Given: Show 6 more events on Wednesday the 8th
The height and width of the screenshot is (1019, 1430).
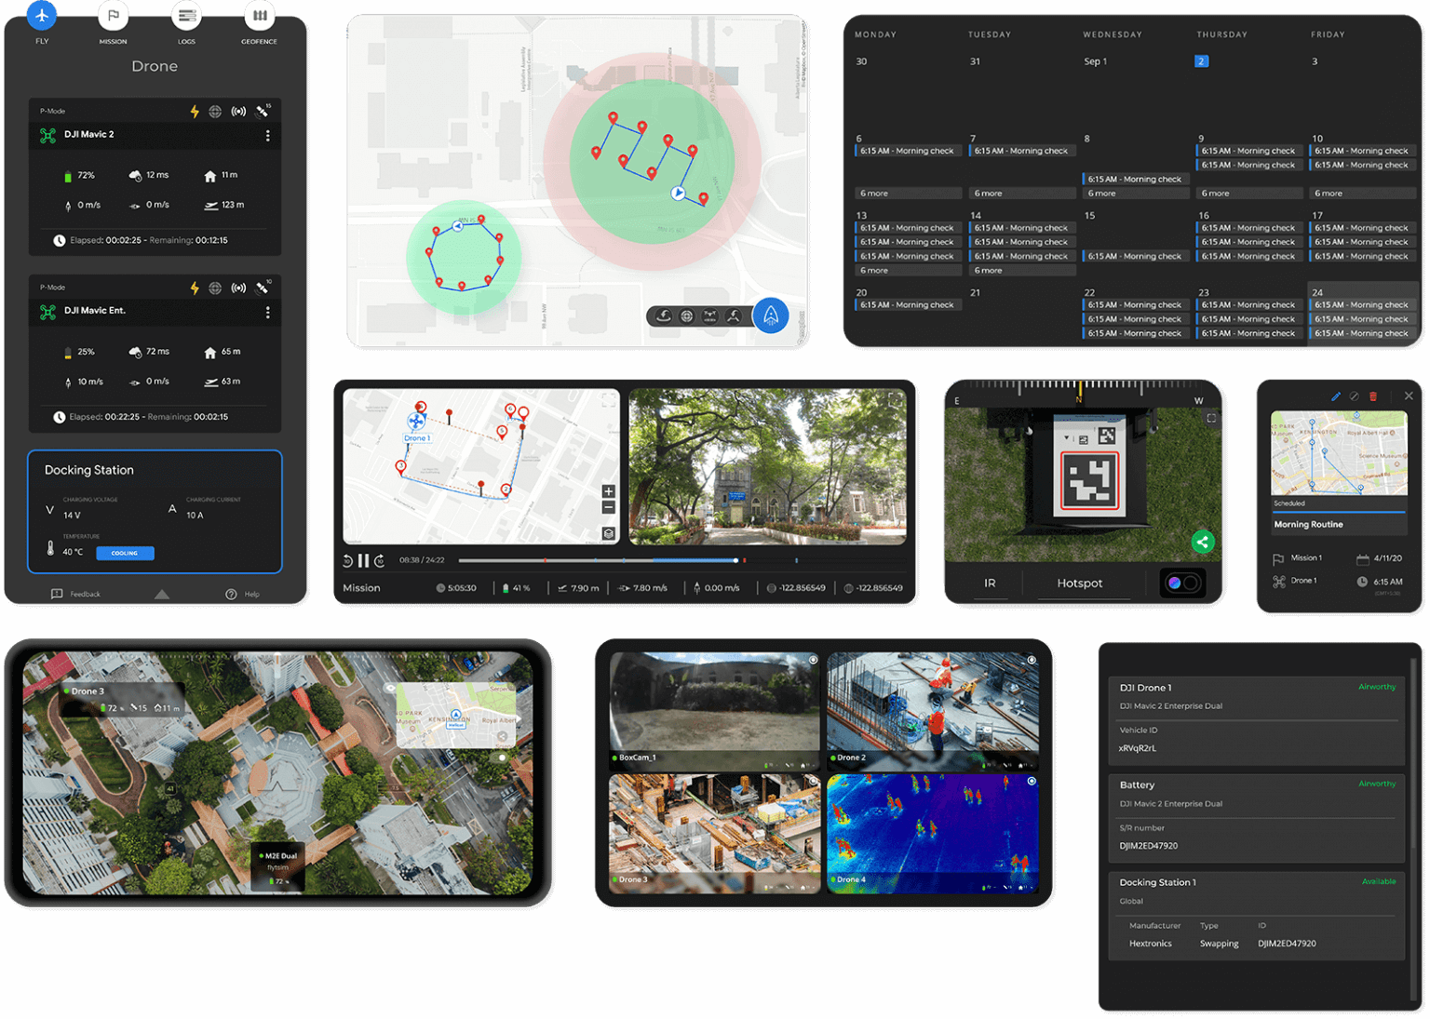Looking at the screenshot, I should [1136, 194].
